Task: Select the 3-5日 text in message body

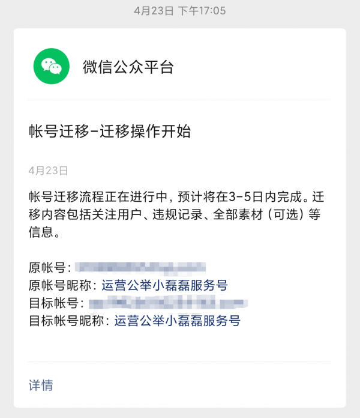Action: coord(245,197)
